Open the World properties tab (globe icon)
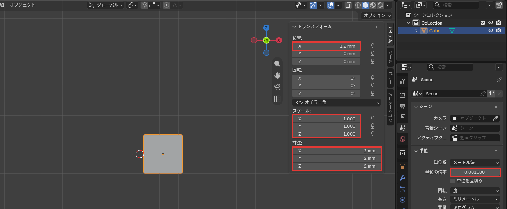 (x=402, y=139)
